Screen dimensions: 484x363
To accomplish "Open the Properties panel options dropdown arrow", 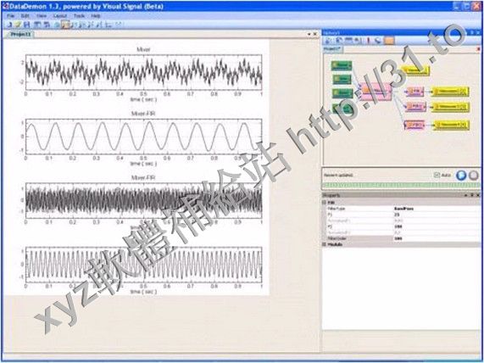I will [x=466, y=195].
